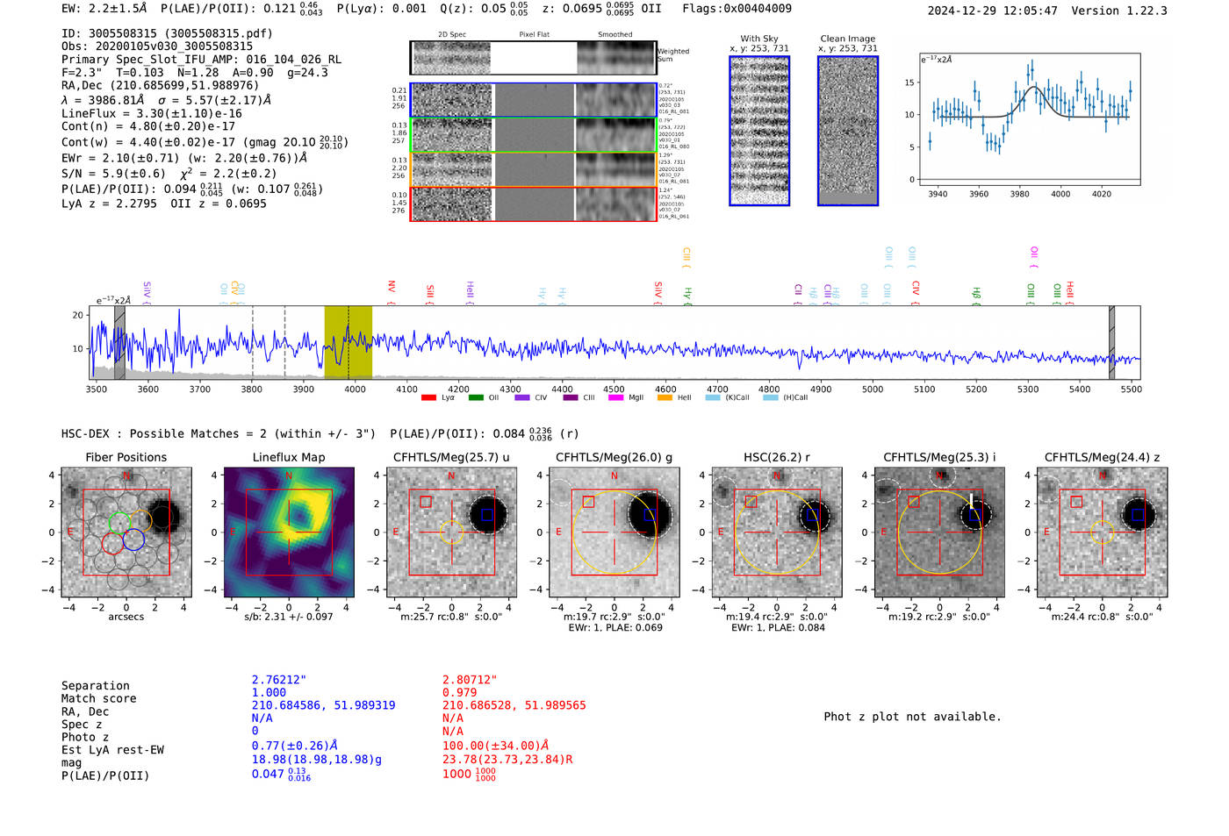Click the ID 3005508315 line
This screenshot has width=1229, height=836.
pos(167,33)
